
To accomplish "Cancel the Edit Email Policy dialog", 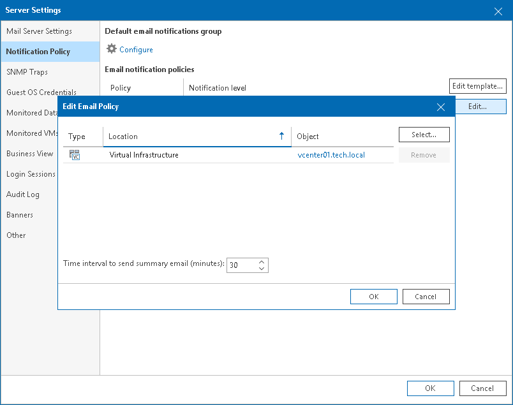I will (x=426, y=296).
